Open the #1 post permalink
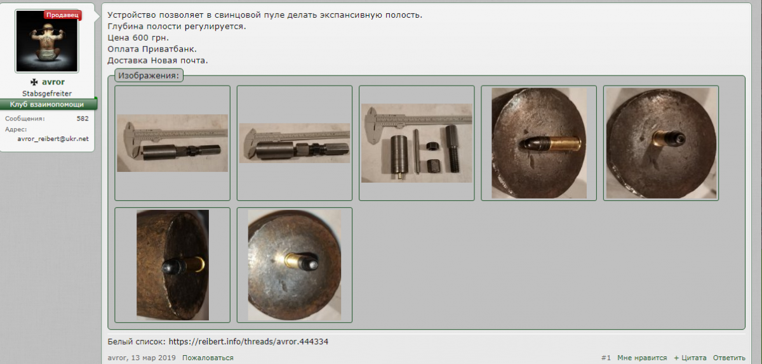The width and height of the screenshot is (762, 364). pos(606,358)
